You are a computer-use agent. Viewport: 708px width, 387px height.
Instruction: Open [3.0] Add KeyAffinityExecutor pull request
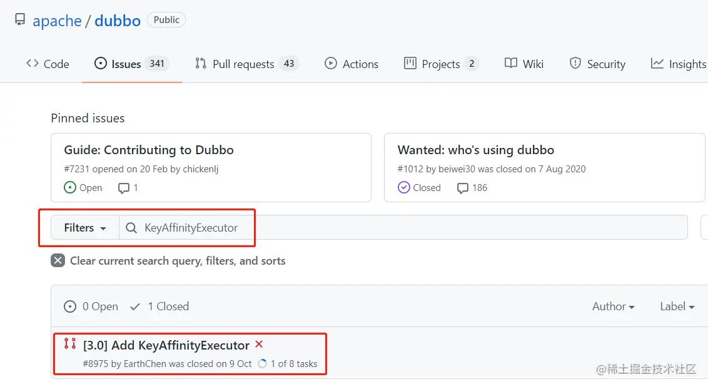click(166, 346)
